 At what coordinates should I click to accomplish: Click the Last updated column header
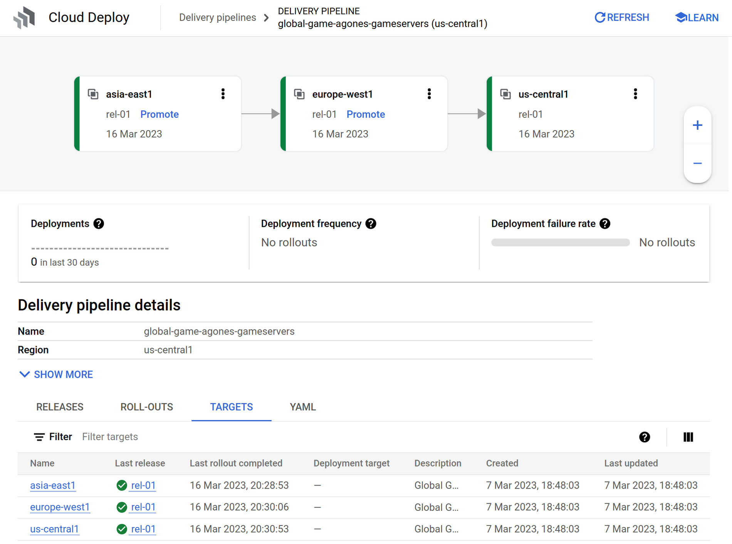tap(631, 463)
